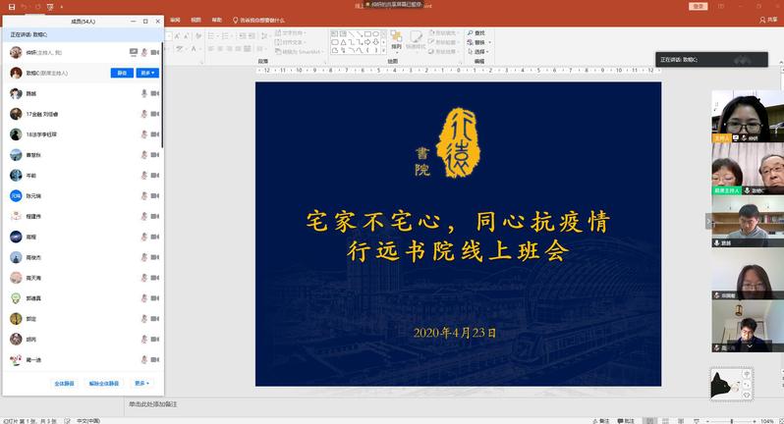Click screen-share icon in the host's member row
This screenshot has height=424, width=784.
coord(134,52)
